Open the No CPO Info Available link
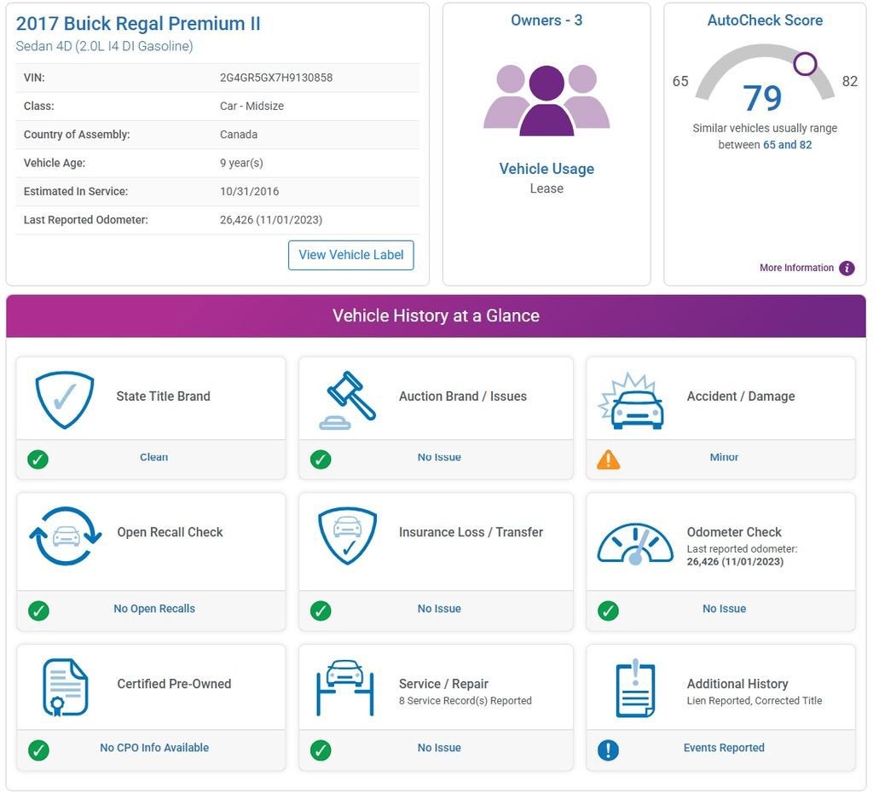Screen dimensions: 873x799 point(154,748)
